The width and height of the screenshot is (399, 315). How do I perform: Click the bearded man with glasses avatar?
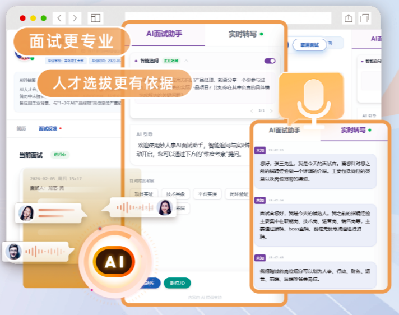click(13, 252)
